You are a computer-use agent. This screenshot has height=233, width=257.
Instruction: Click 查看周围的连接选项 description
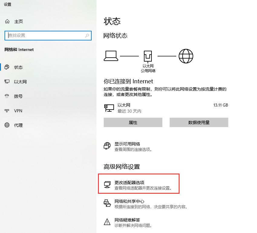pos(133,149)
